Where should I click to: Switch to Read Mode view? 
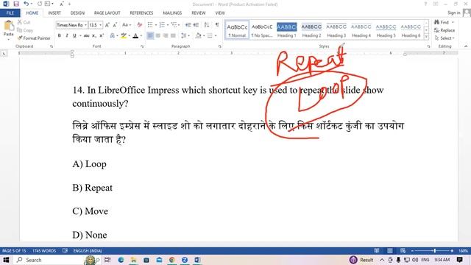[x=376, y=250]
